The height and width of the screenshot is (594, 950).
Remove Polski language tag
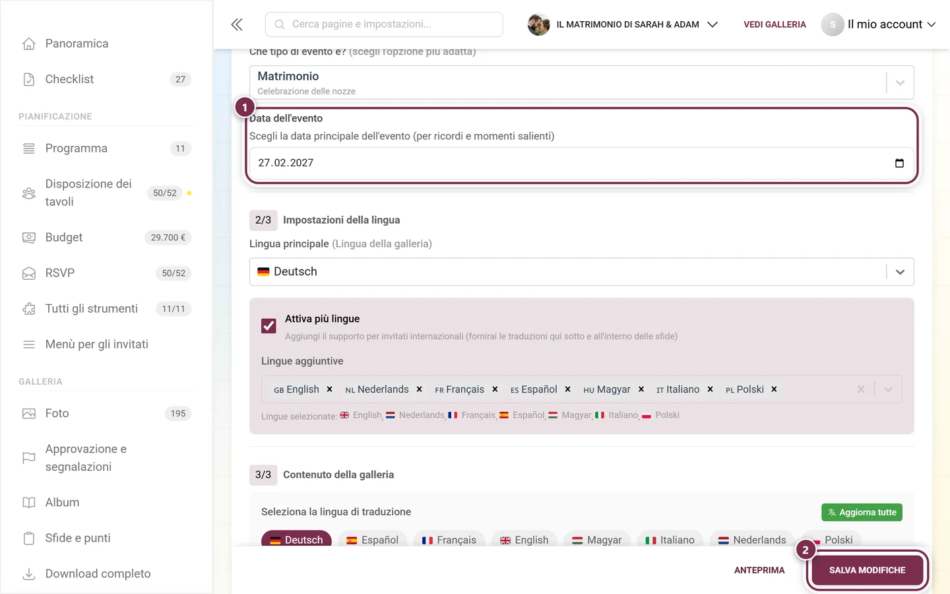[774, 389]
